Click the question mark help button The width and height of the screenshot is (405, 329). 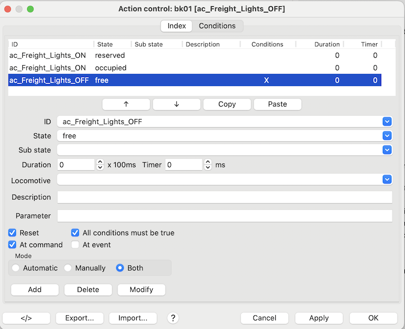(x=174, y=318)
